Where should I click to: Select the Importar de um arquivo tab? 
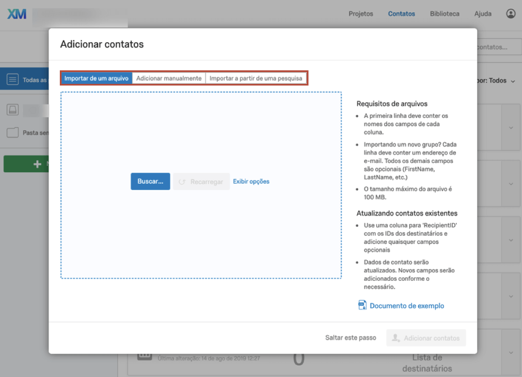[97, 78]
